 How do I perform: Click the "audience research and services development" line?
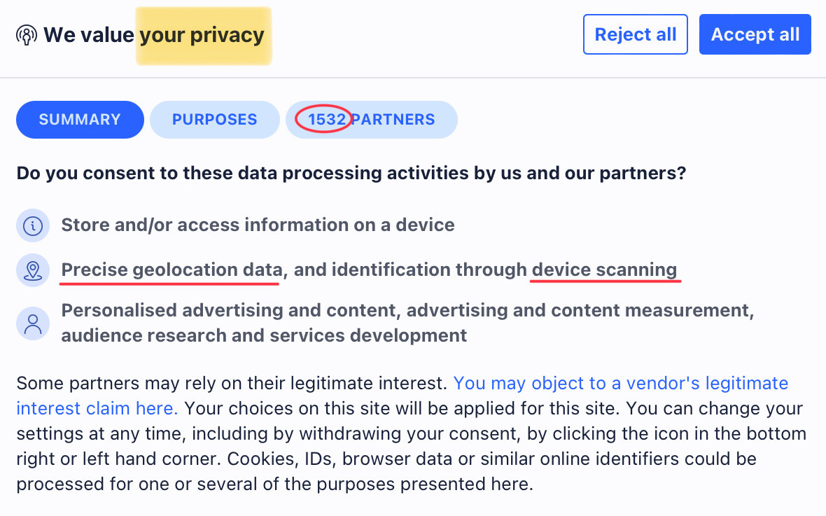pyautogui.click(x=264, y=336)
